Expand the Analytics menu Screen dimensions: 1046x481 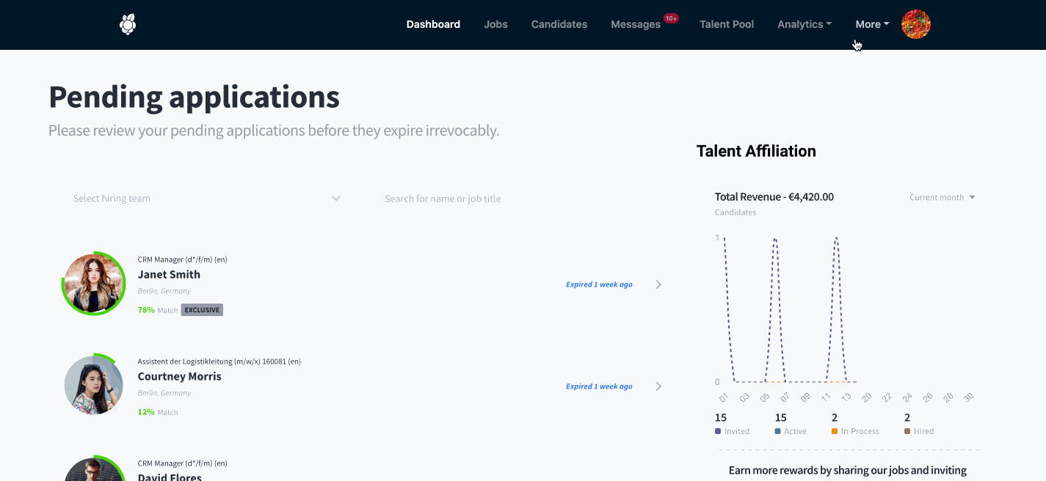click(805, 24)
